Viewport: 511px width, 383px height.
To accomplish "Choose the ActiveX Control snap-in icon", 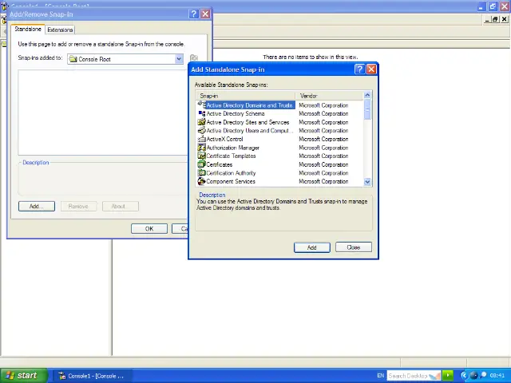I will coord(201,140).
